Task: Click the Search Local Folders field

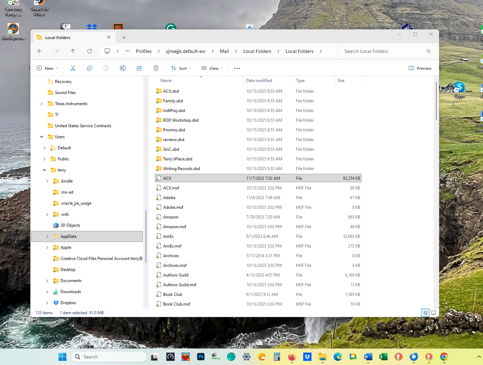Action: 384,51
